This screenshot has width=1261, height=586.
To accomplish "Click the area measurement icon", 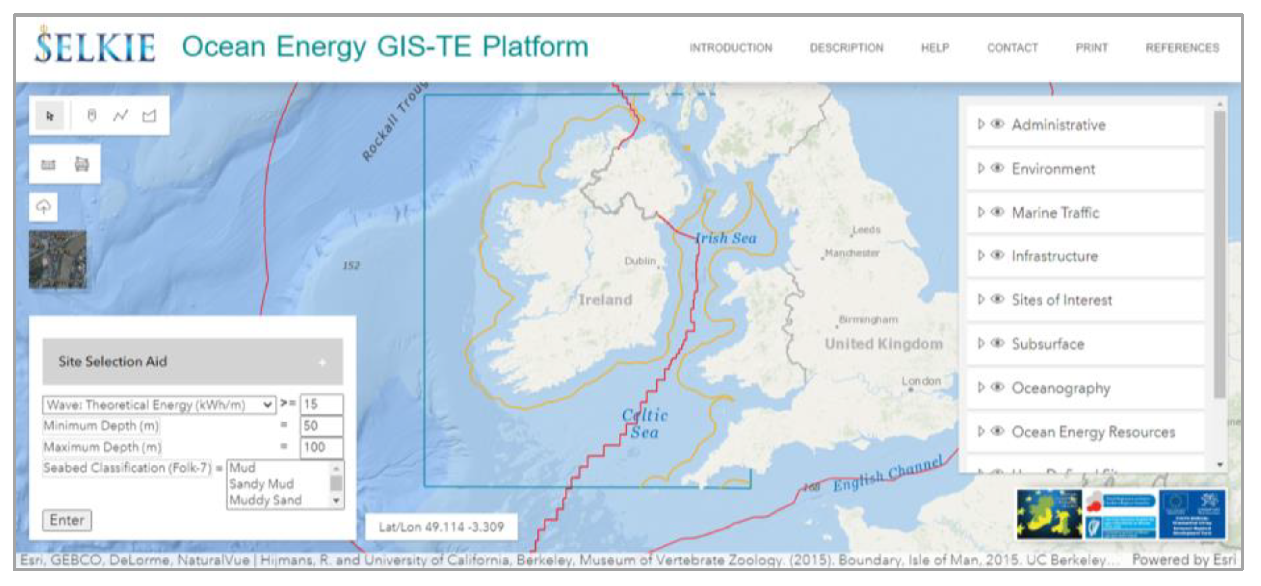I will point(81,164).
